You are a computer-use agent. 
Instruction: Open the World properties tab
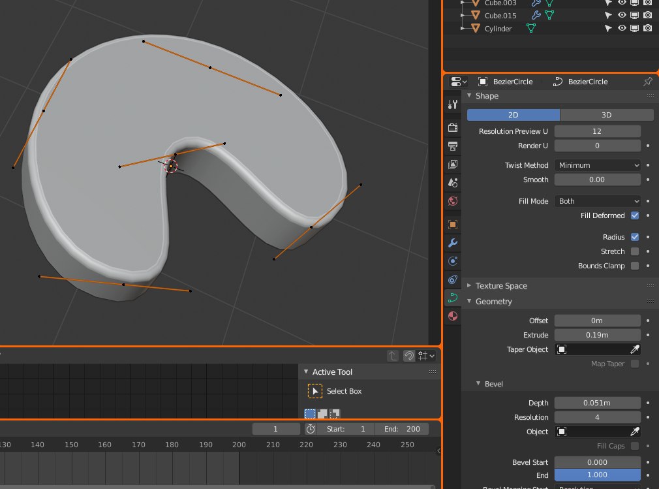click(453, 201)
